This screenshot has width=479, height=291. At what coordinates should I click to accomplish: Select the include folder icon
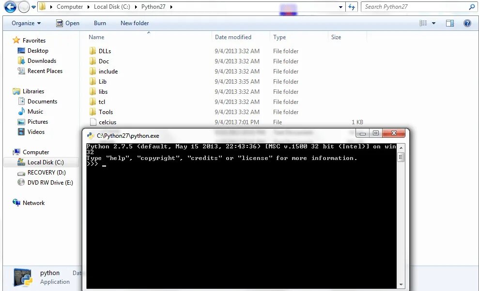(93, 71)
